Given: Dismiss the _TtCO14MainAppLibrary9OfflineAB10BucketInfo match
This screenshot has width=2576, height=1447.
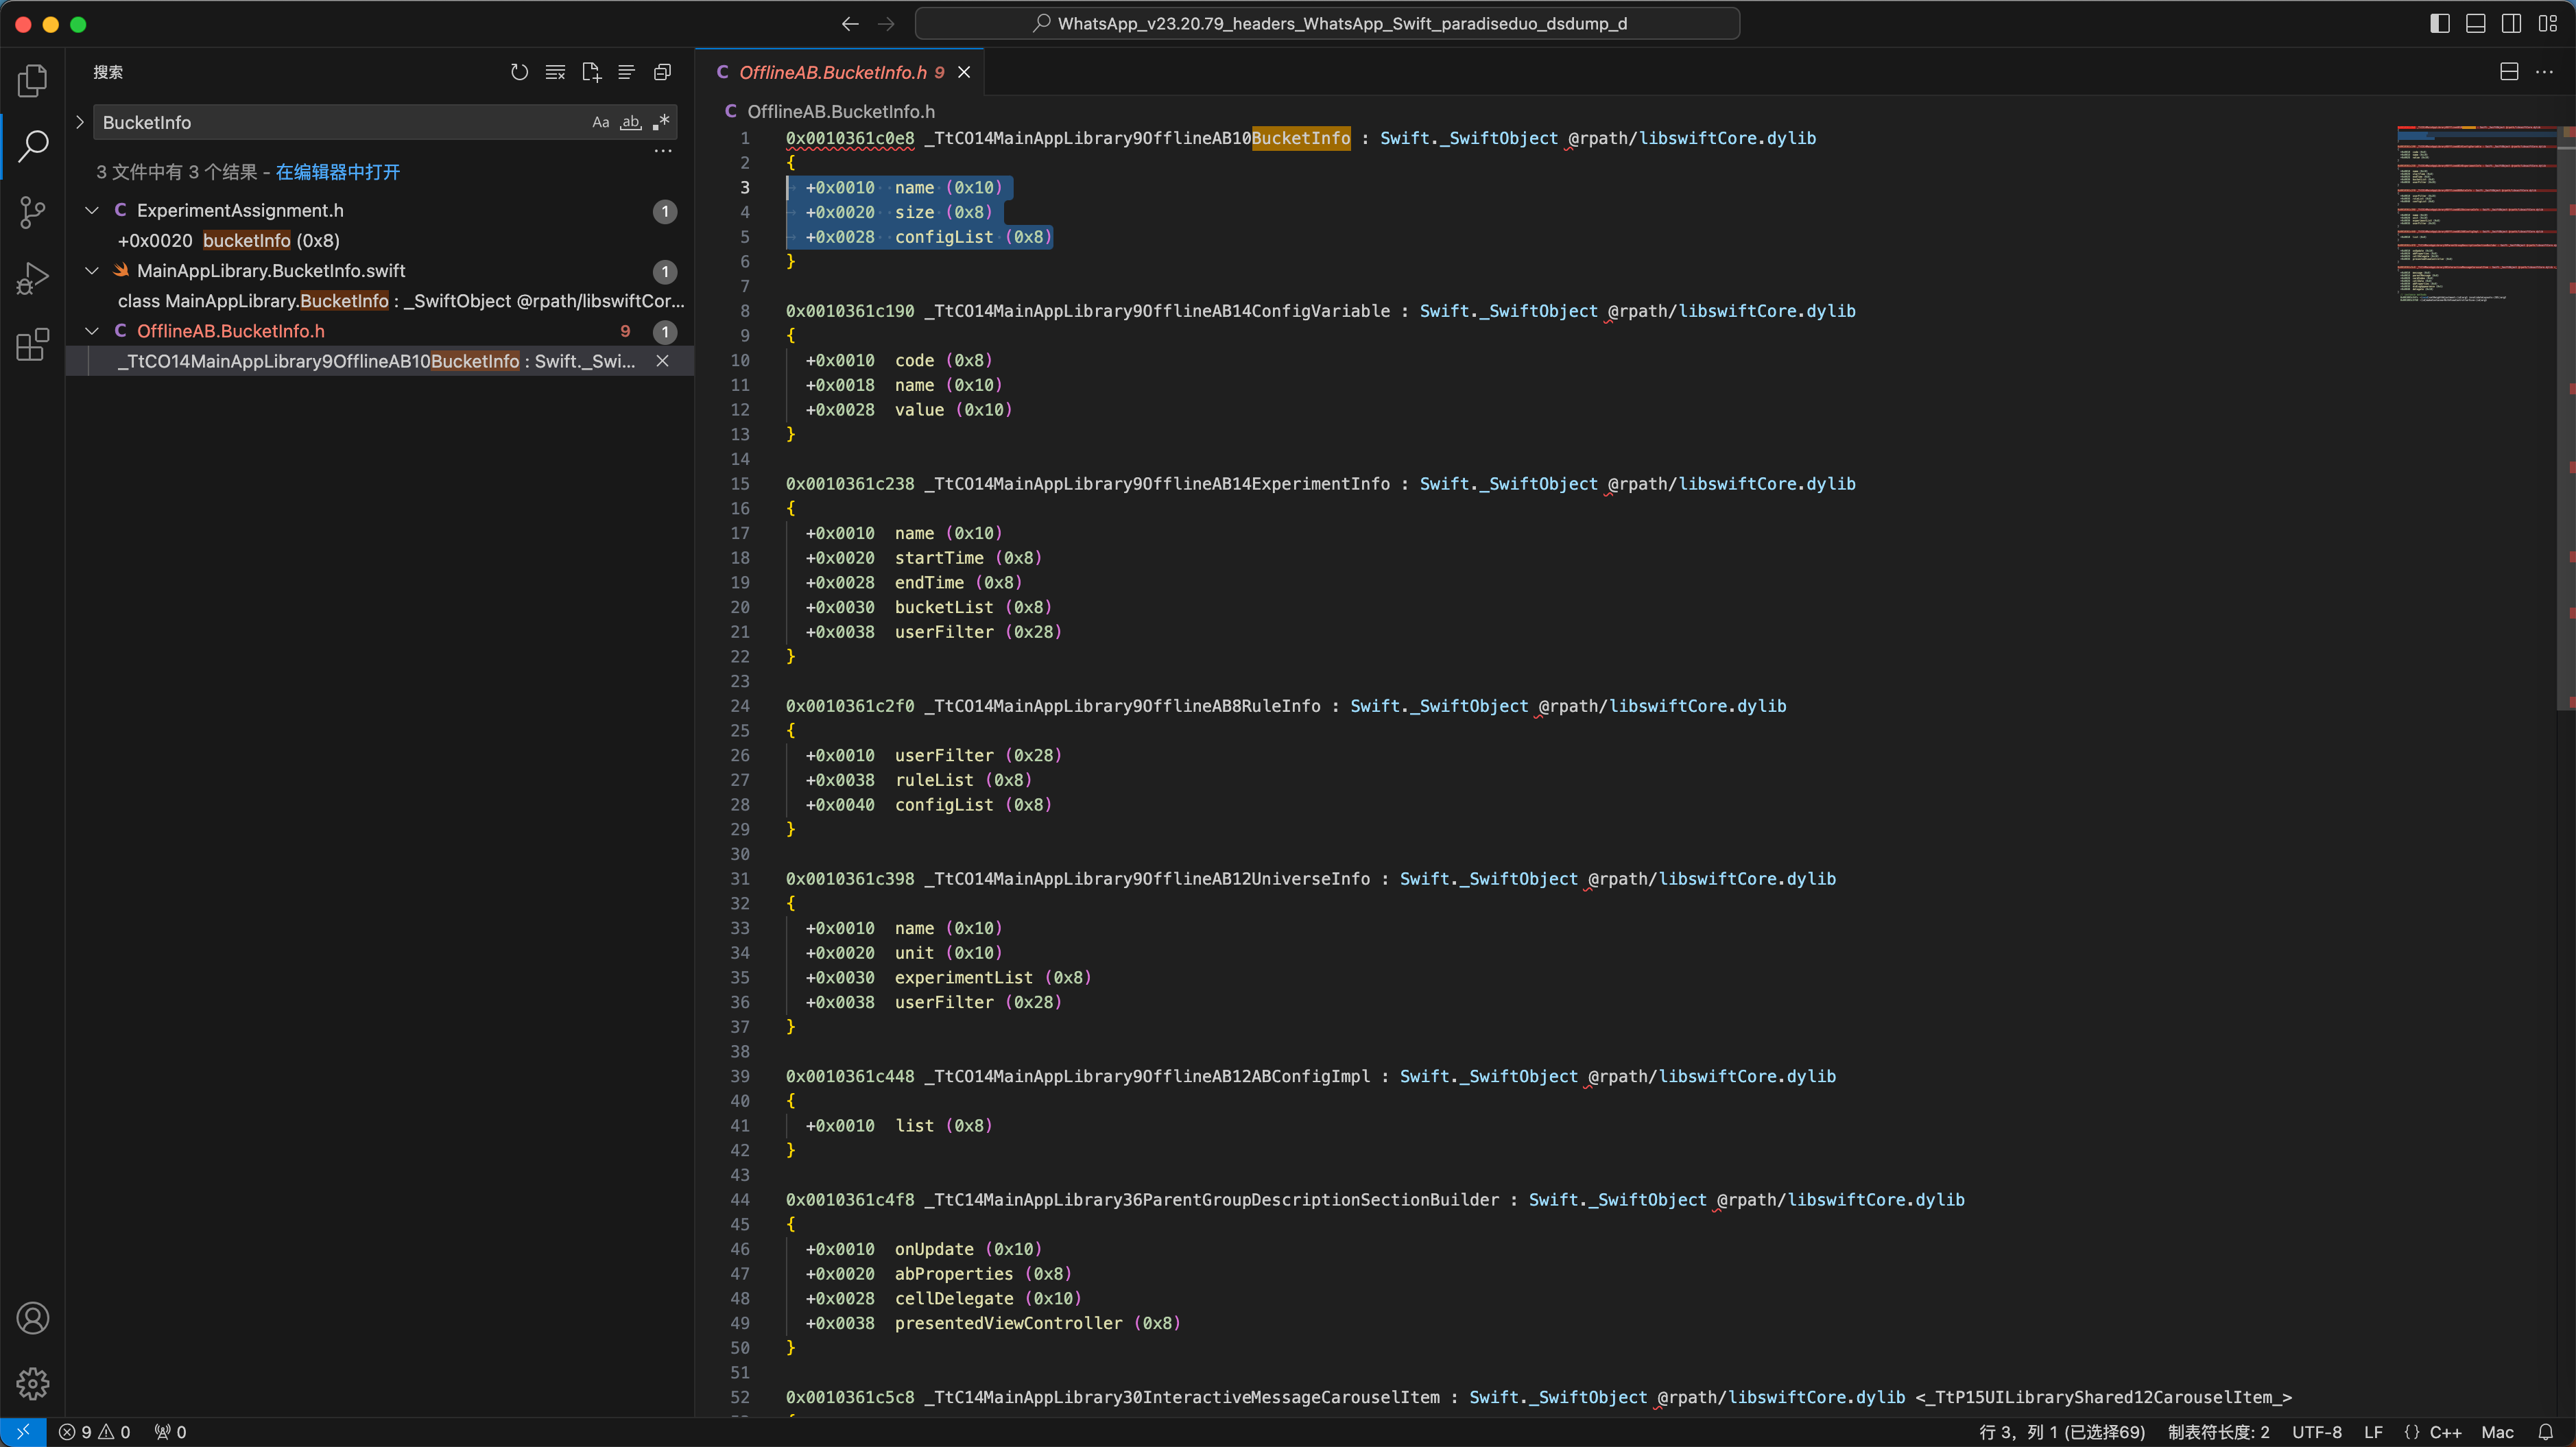Looking at the screenshot, I should coord(662,361).
